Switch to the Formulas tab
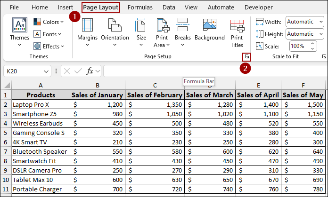This screenshot has height=197, width=328. click(140, 8)
